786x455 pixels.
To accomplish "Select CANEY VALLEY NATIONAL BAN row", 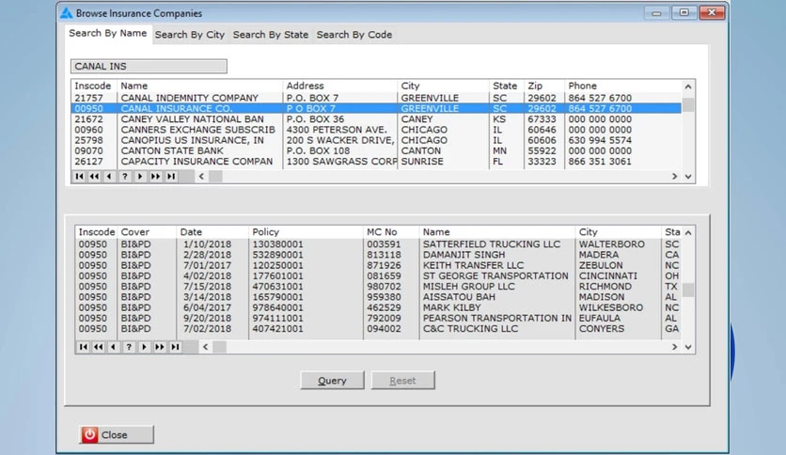I will [377, 118].
